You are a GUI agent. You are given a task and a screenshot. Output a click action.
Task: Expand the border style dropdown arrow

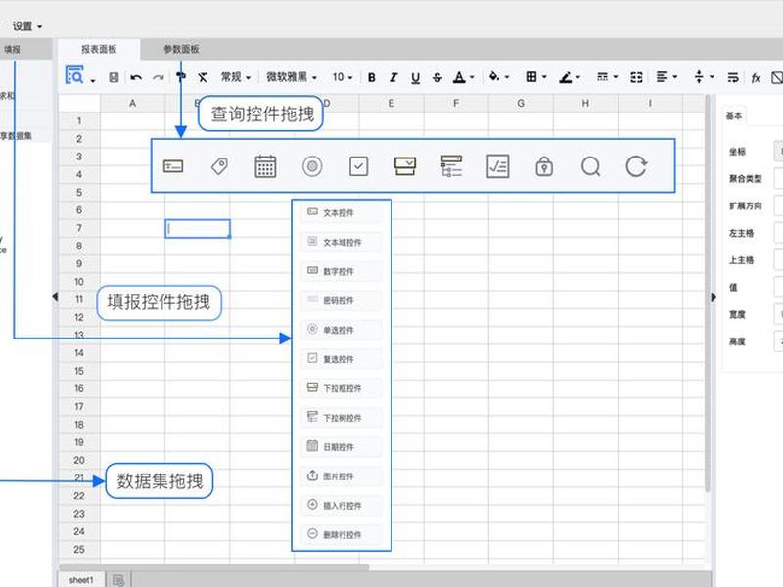[x=616, y=77]
